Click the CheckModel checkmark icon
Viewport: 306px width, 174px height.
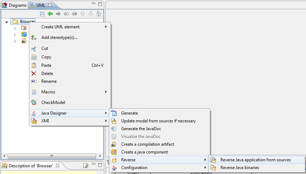34,102
